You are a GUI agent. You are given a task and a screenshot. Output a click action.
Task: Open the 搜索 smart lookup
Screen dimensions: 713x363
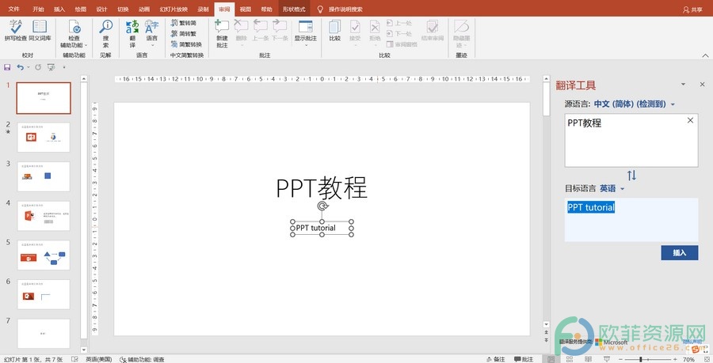coord(105,34)
